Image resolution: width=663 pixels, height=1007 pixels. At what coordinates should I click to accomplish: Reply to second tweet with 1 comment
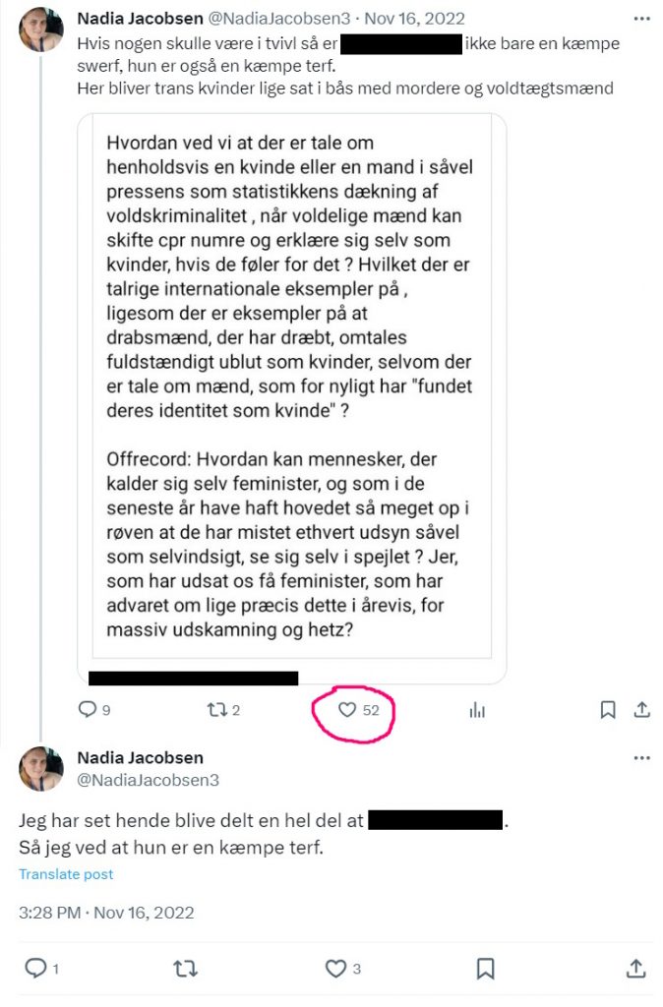click(x=34, y=968)
